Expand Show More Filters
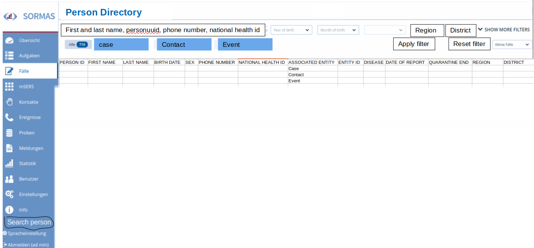This screenshot has width=534, height=248. point(504,29)
